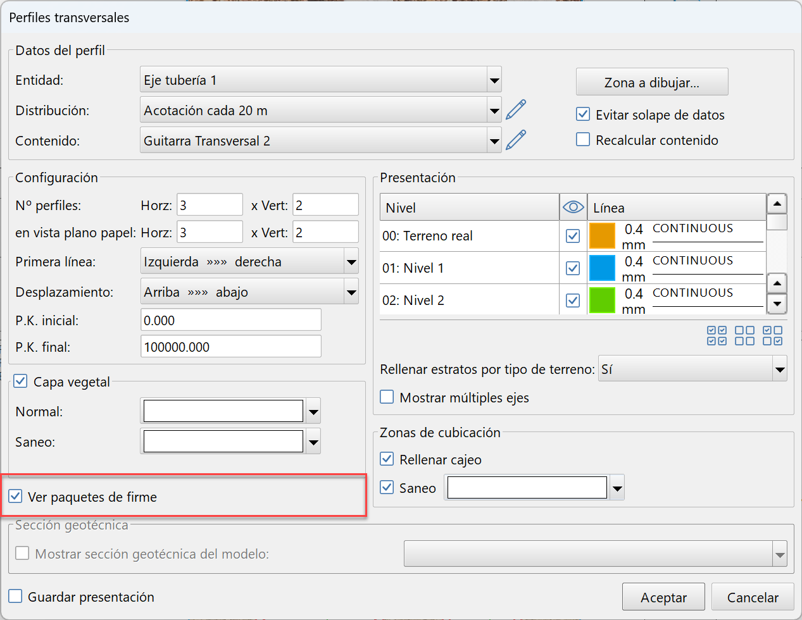Open Zonas de cubicación Saneo color dropdown
Viewport: 802px width, 620px height.
point(617,488)
